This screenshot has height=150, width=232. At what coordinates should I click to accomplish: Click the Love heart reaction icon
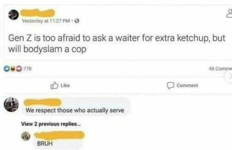coord(19,68)
